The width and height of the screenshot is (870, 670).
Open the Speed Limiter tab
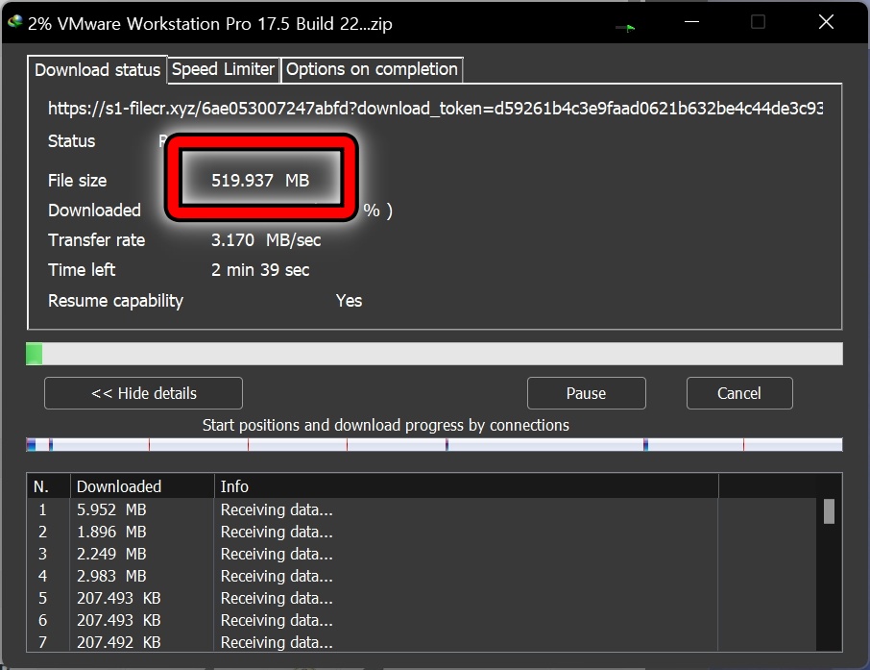(x=223, y=69)
